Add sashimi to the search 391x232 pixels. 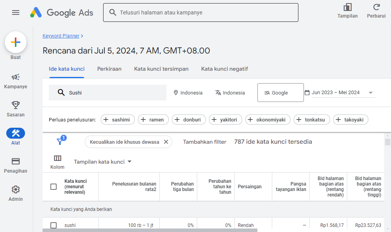[x=118, y=120]
